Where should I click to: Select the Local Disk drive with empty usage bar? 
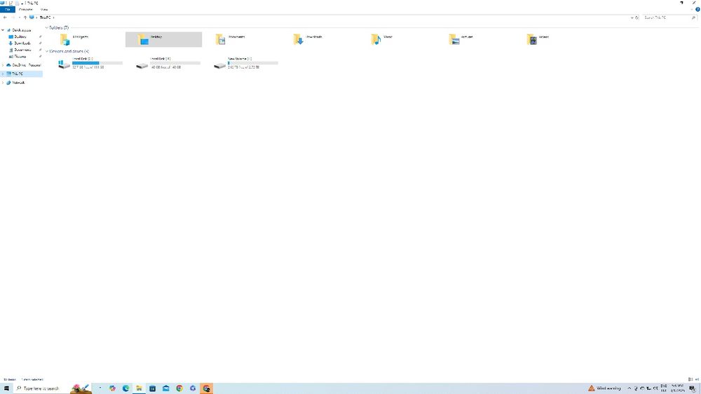pyautogui.click(x=163, y=63)
